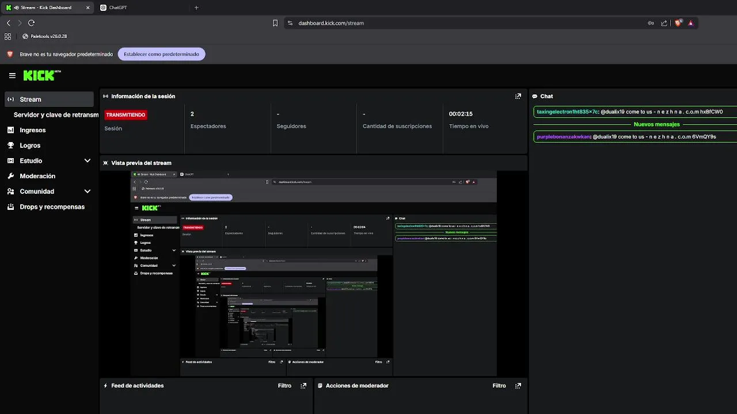Click username purplebonanzakwkan in chat
Viewport: 737px width, 414px height.
click(563, 137)
